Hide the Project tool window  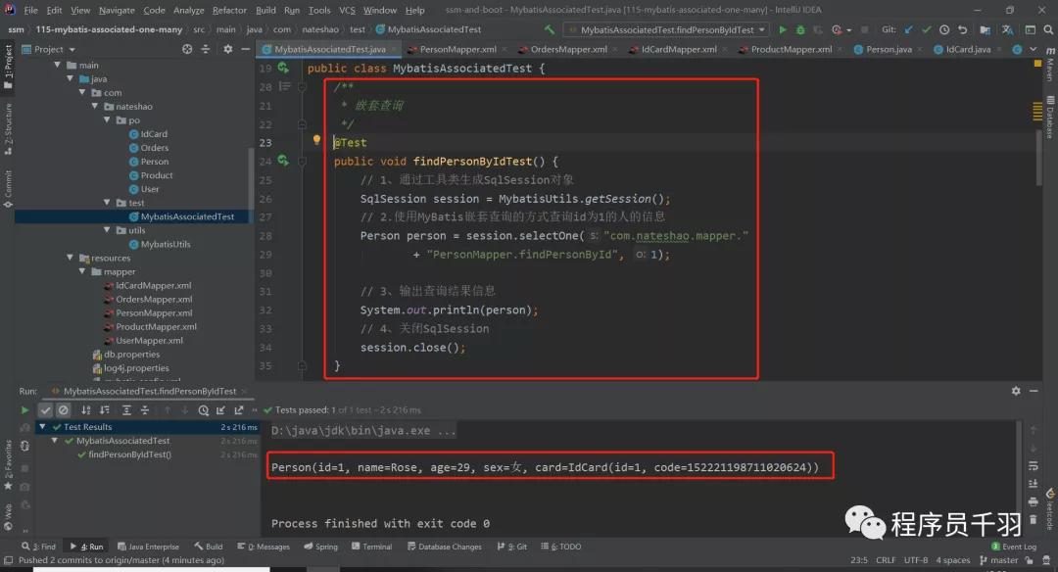tap(246, 49)
